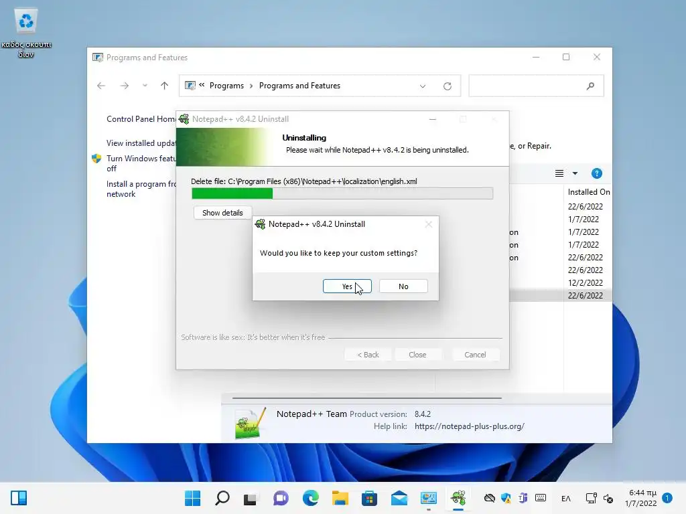Open Chat from the taskbar
Image resolution: width=686 pixels, height=514 pixels.
pos(281,498)
